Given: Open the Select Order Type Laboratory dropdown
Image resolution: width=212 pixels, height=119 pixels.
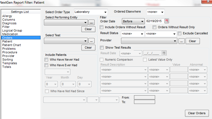Looking at the screenshot, I should pos(91,12).
